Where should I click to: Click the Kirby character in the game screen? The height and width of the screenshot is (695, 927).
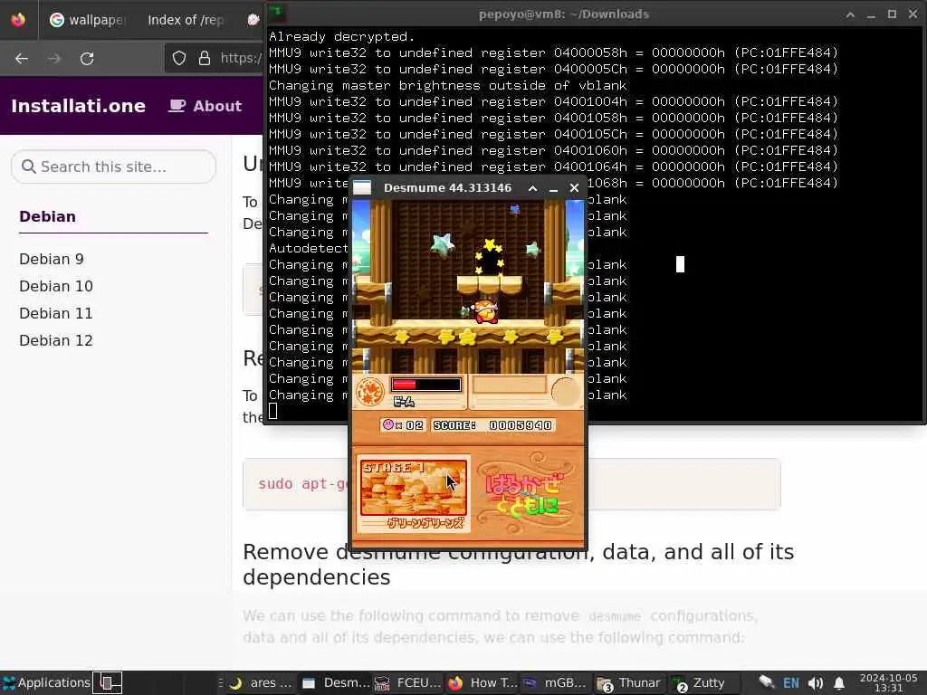point(486,312)
